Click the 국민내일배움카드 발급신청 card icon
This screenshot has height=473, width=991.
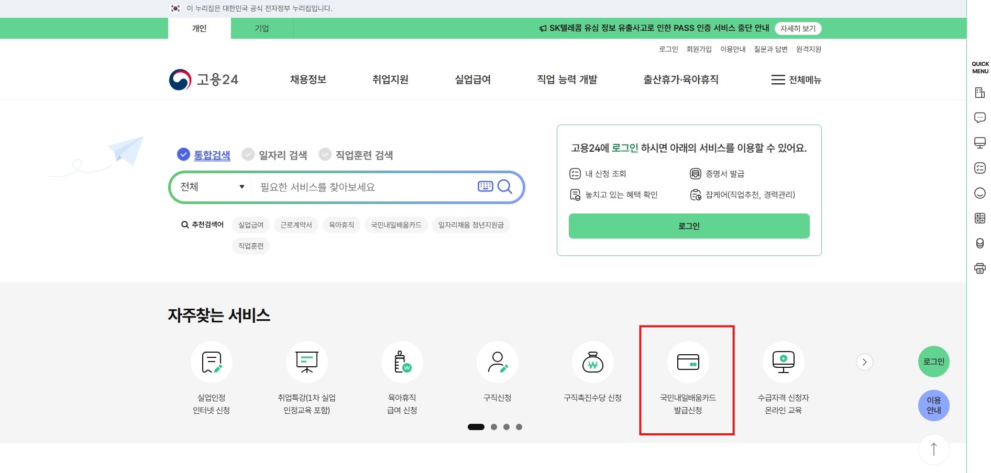point(688,362)
